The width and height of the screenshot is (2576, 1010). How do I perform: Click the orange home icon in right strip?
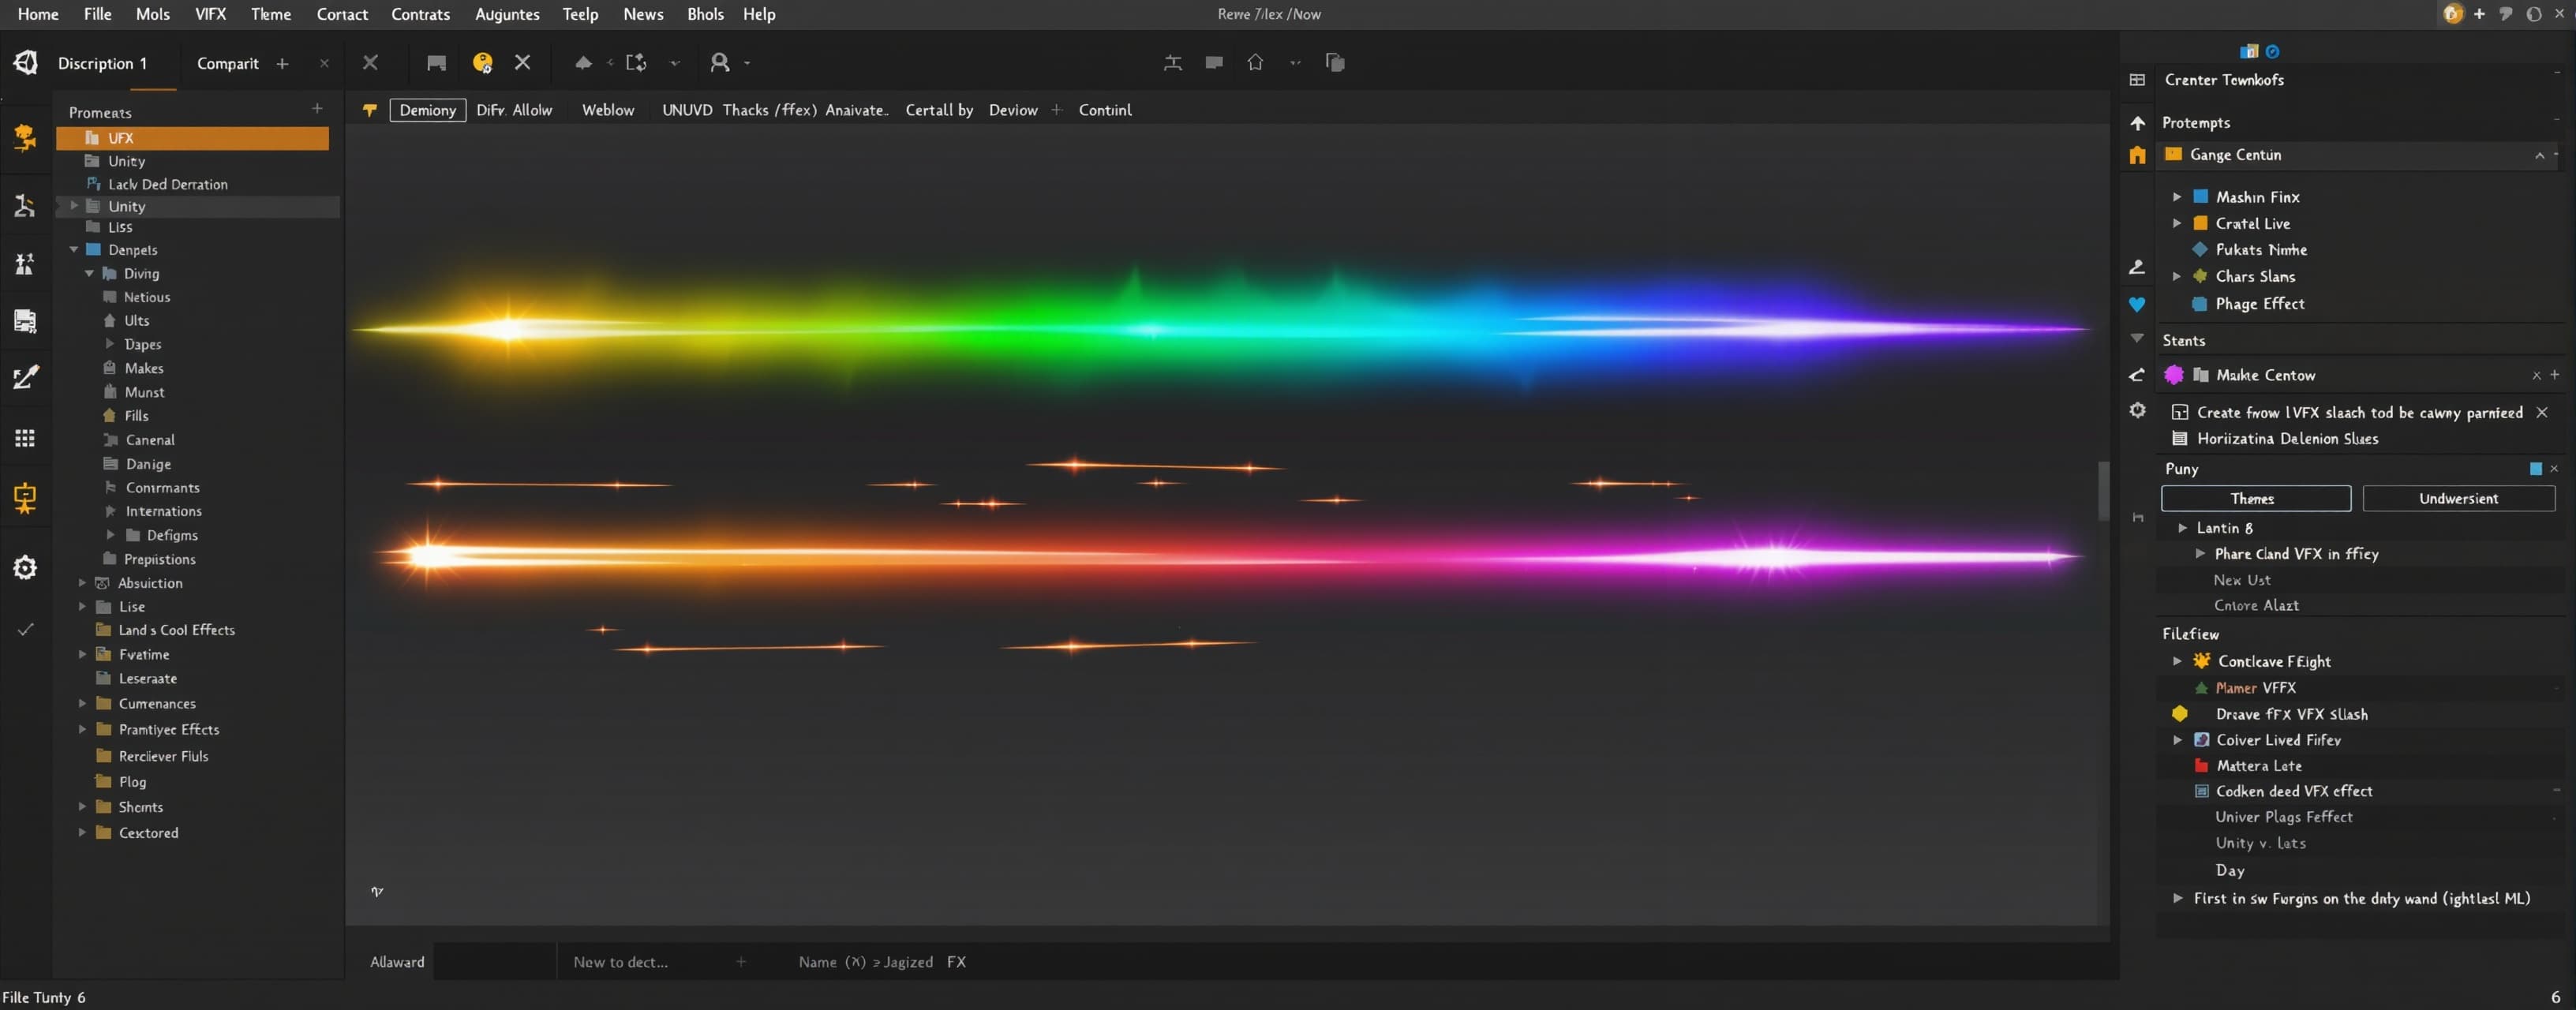tap(2137, 155)
